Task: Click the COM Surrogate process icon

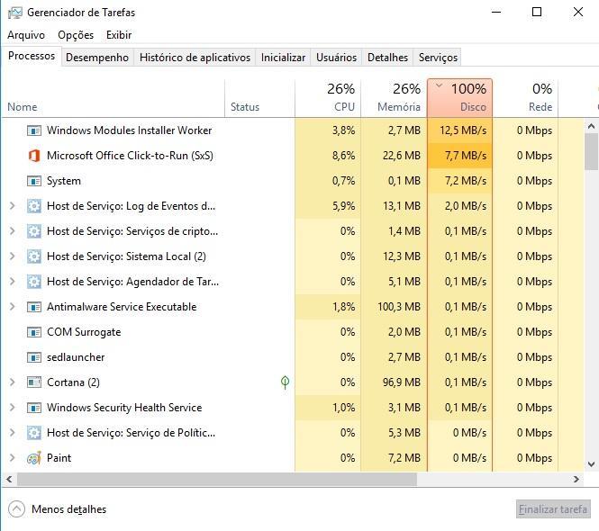Action: [34, 332]
